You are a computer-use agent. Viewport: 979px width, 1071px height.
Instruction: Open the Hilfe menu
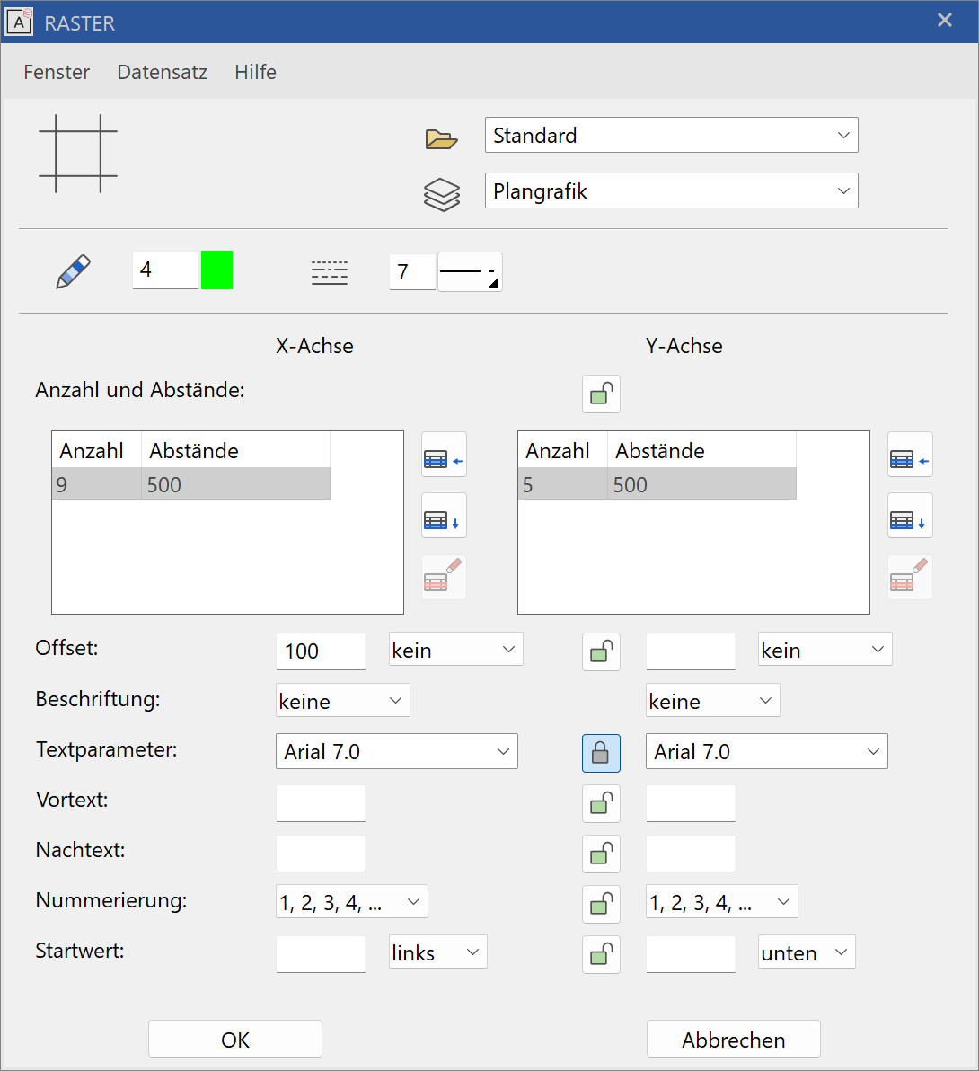[x=255, y=72]
